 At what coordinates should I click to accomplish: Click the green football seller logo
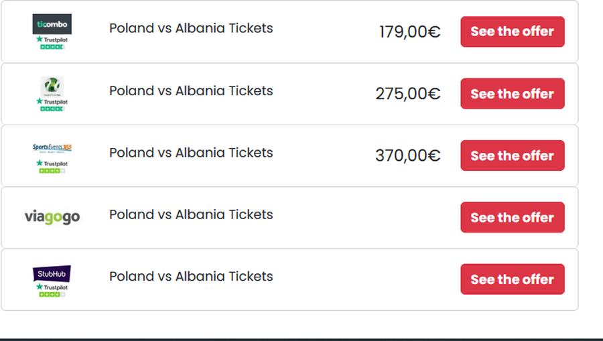click(x=52, y=86)
